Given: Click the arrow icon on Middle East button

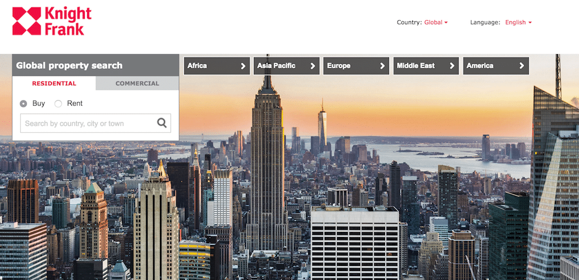Looking at the screenshot, I should click(x=452, y=66).
